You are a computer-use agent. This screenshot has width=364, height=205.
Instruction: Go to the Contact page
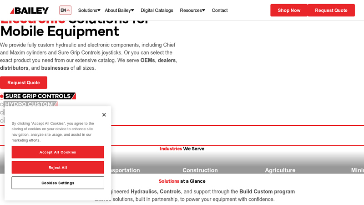pyautogui.click(x=219, y=10)
